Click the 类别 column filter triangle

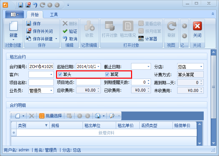tap(46, 125)
